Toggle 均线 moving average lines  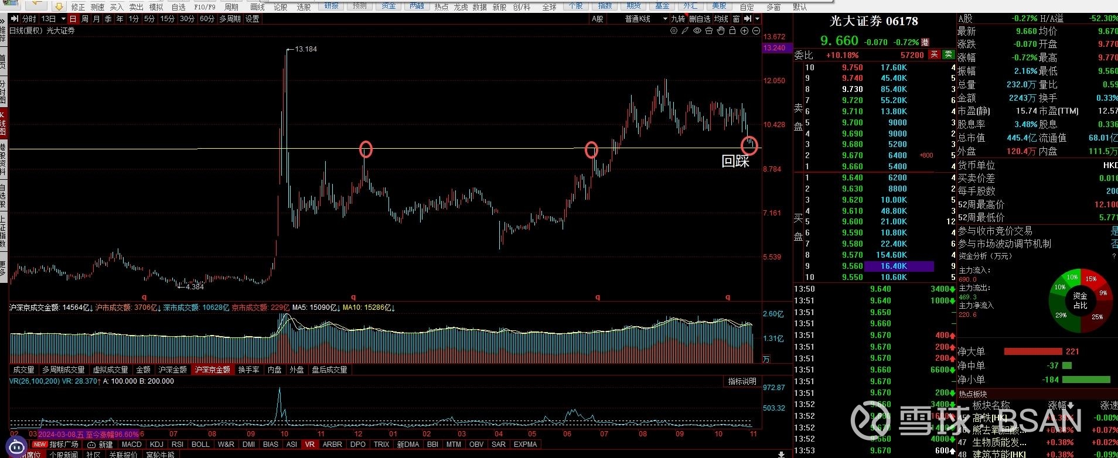(x=721, y=19)
